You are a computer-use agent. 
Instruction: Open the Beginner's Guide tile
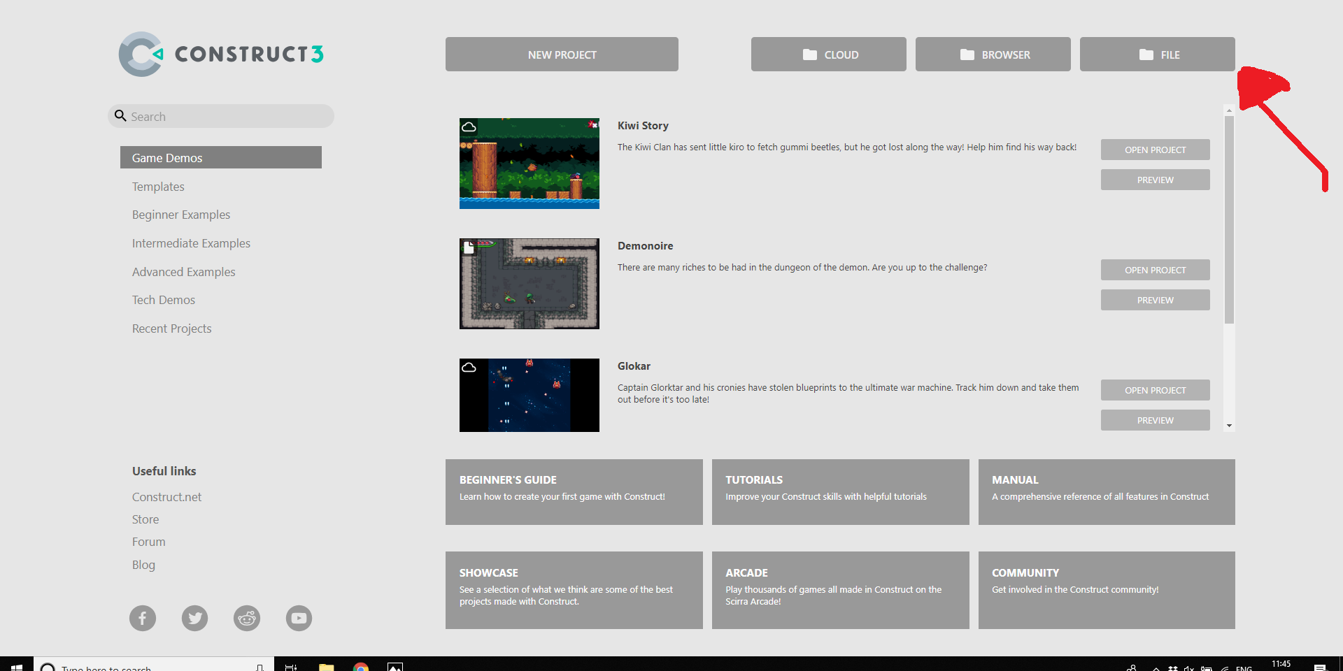[574, 492]
